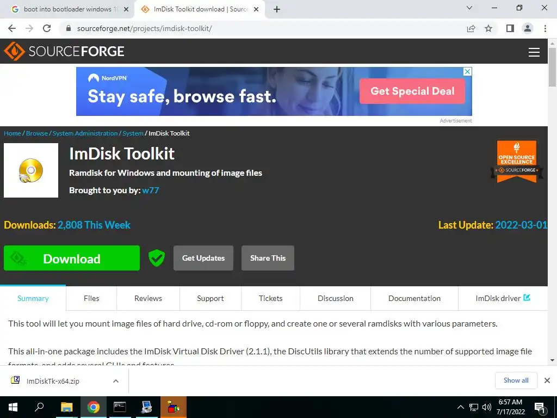This screenshot has height=418, width=557.
Task: Click the SourceForge logo
Action: 64,51
